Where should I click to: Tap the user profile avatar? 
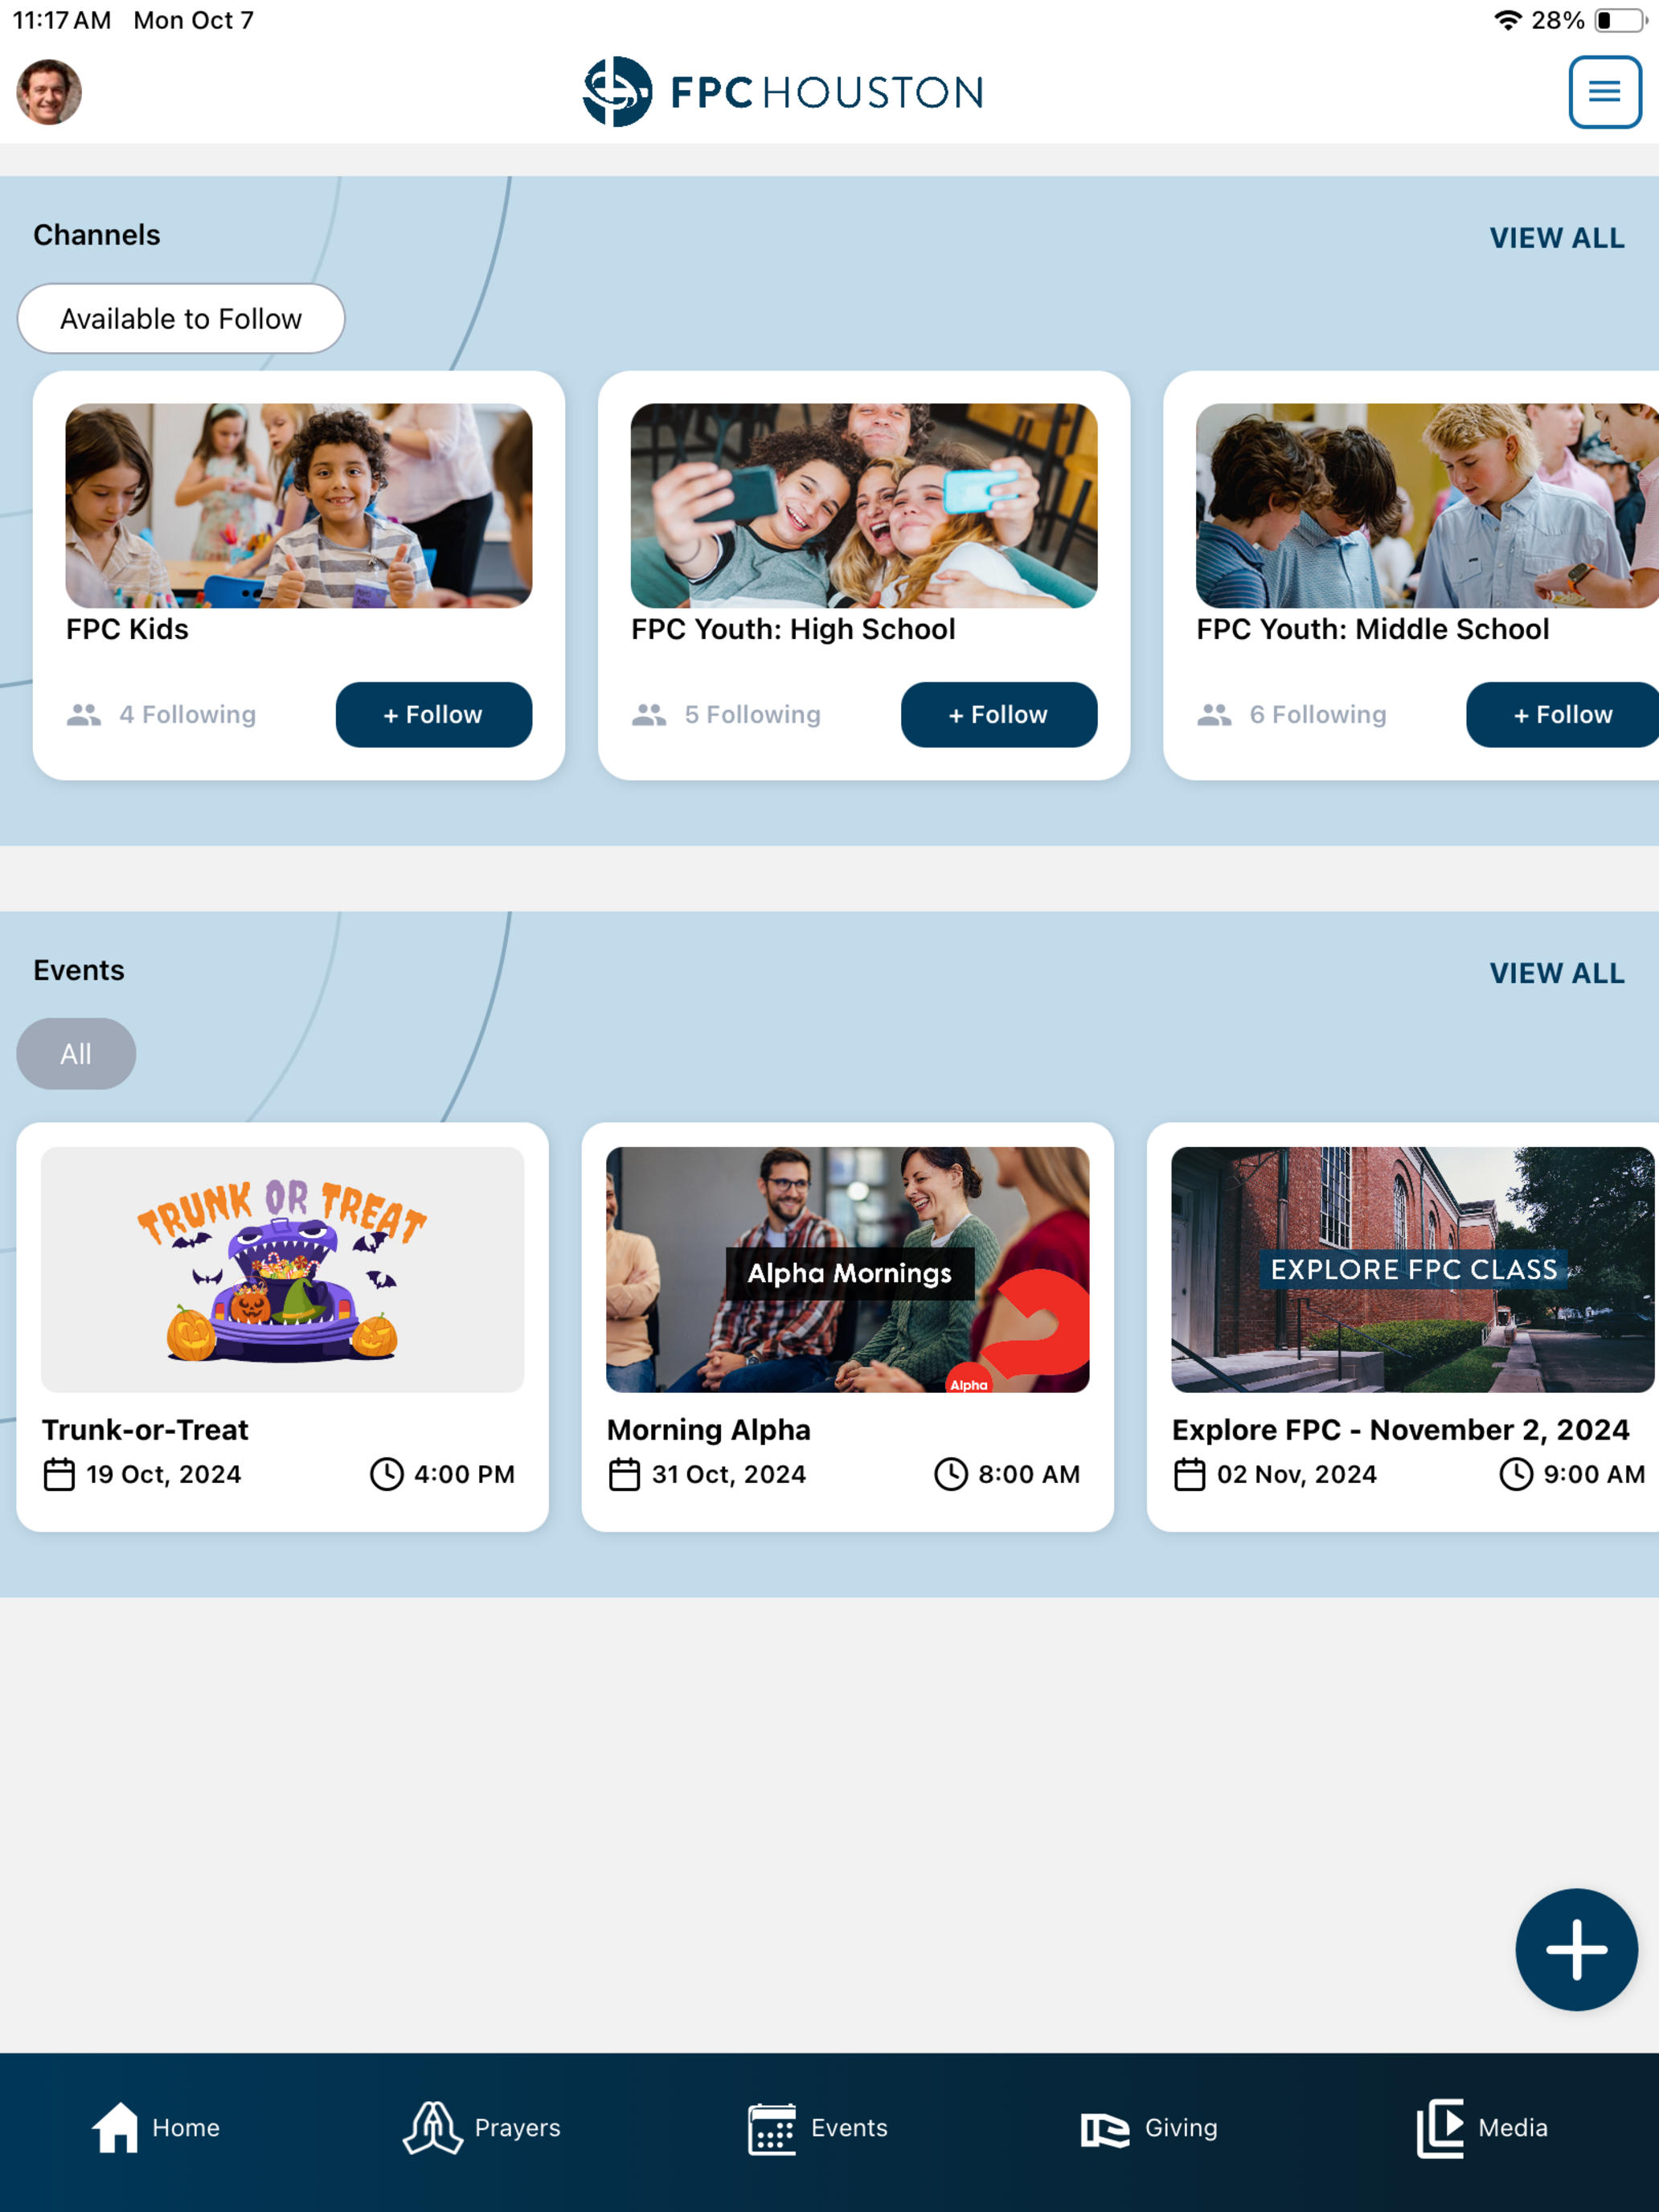(x=49, y=92)
